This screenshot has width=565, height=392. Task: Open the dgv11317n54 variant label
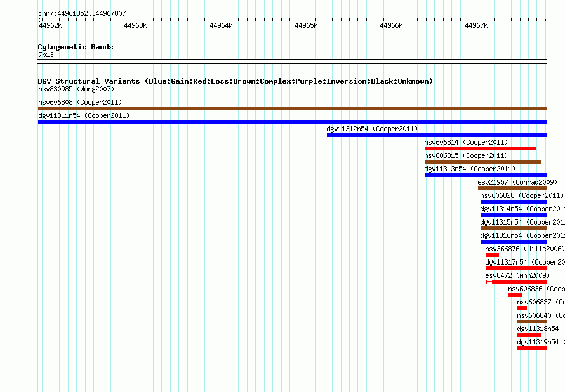(x=525, y=262)
